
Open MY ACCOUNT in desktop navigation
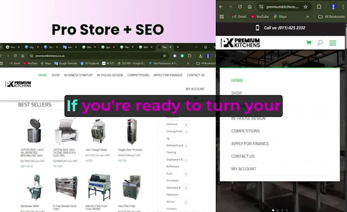click(x=195, y=89)
